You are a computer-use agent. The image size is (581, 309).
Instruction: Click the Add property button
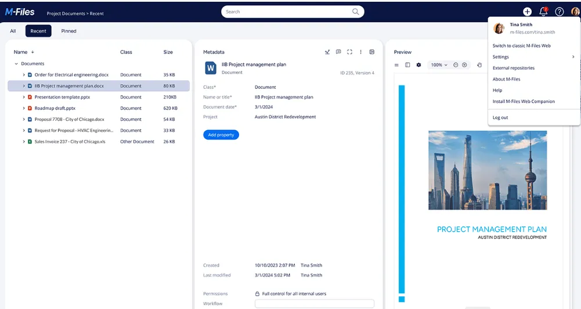(221, 135)
